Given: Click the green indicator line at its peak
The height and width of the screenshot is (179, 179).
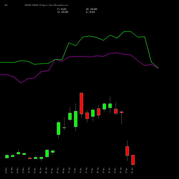Looking at the screenshot, I should 127,32.
